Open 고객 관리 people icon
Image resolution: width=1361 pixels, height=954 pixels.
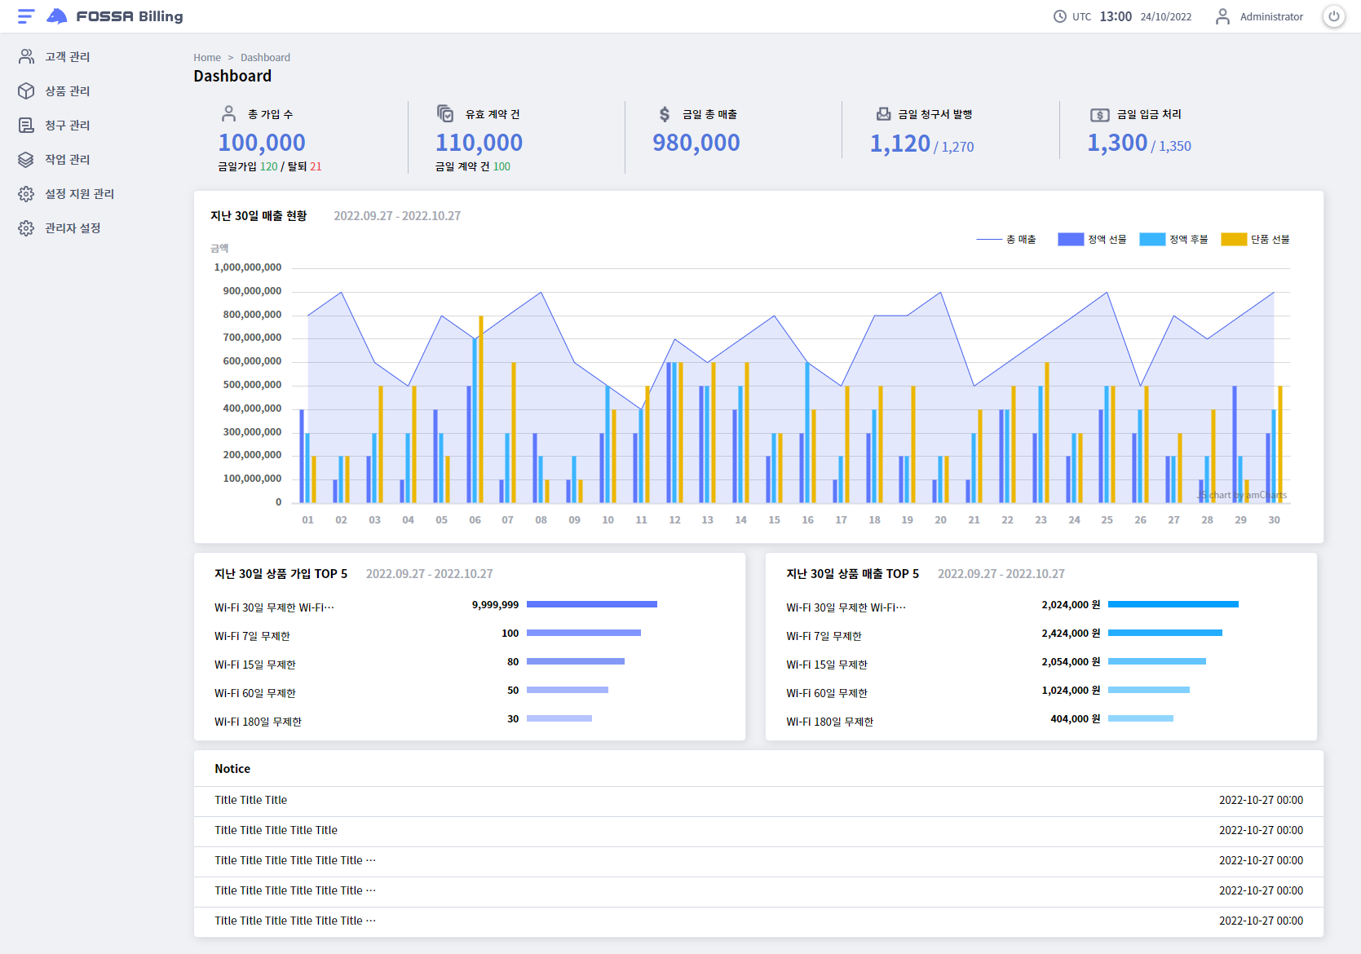(26, 56)
